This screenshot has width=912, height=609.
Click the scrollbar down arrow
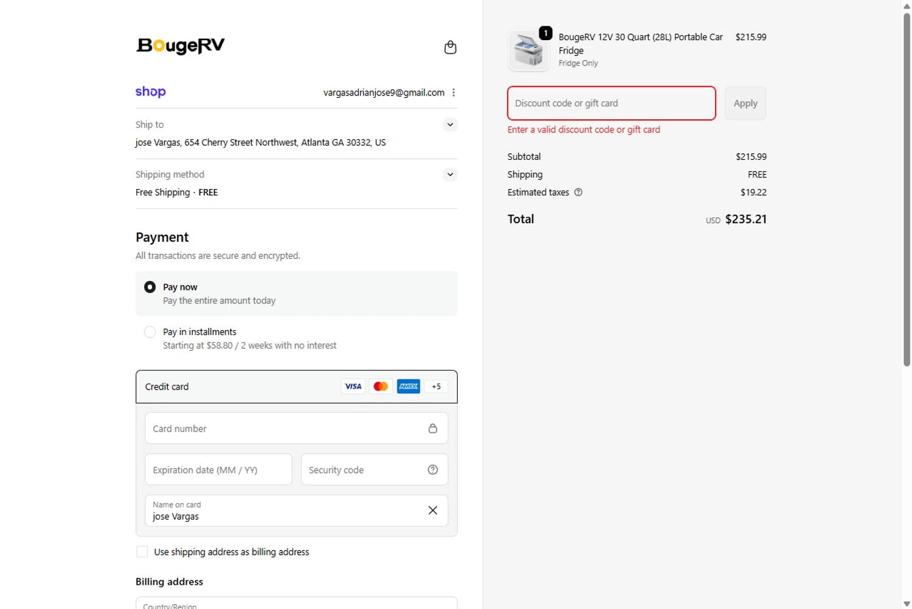pos(907,604)
